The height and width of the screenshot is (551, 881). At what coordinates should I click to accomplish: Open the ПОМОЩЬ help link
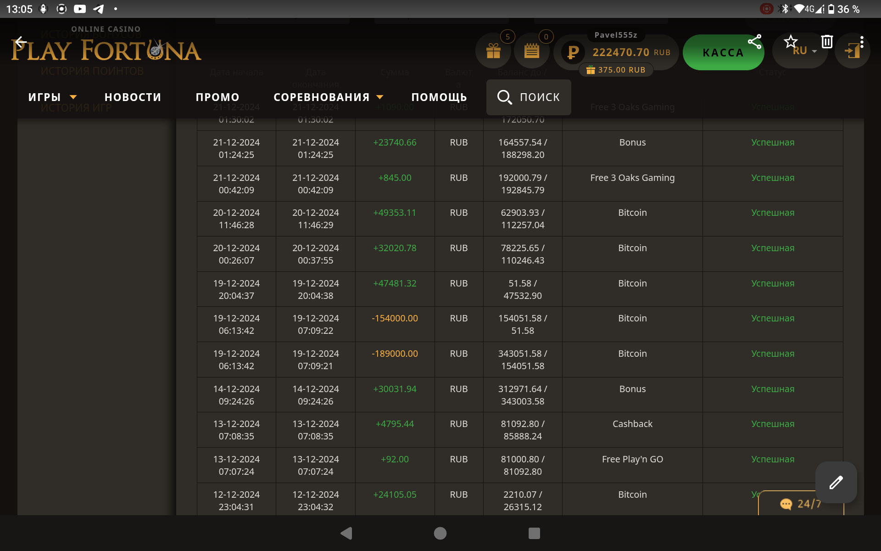(x=439, y=97)
